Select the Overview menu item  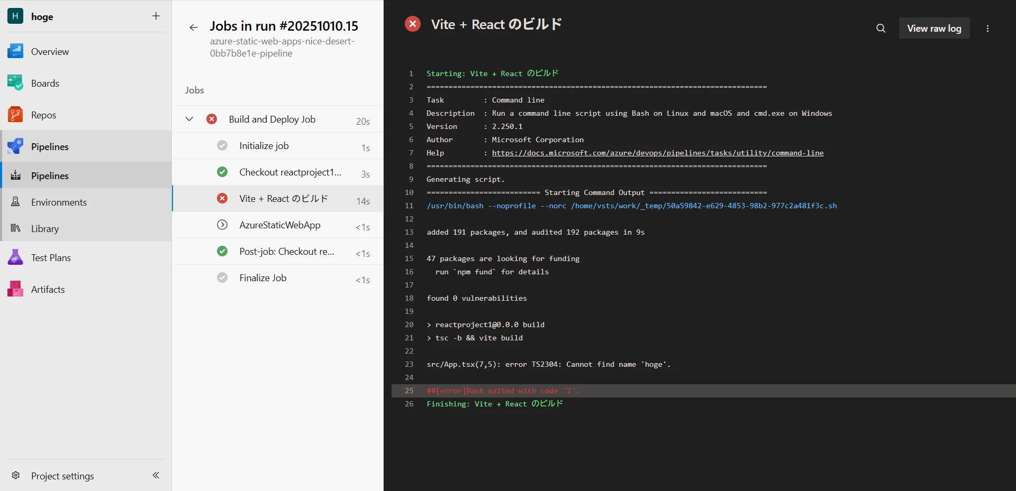50,52
